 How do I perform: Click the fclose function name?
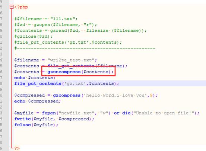[22, 125]
